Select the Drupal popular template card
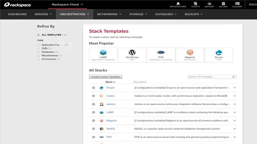 pos(219,55)
